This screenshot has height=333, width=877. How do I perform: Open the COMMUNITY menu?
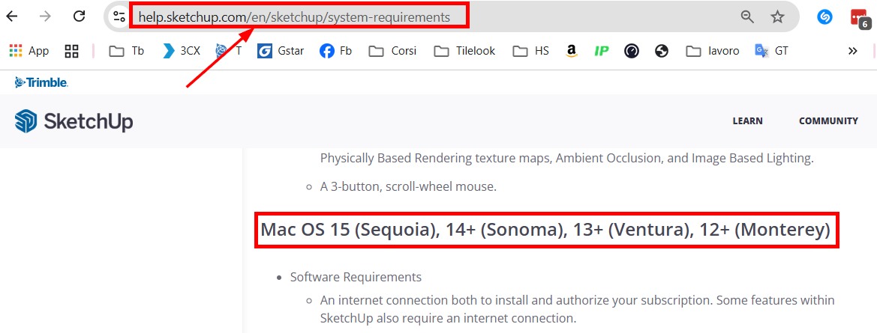coord(828,121)
